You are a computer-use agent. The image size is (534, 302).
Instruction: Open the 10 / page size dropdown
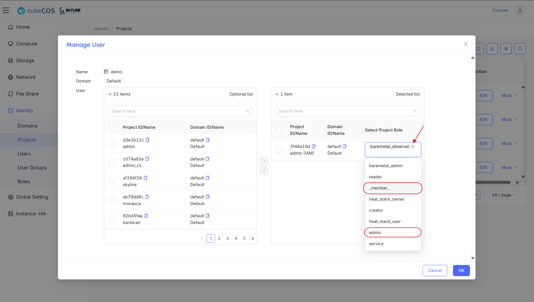(x=504, y=195)
